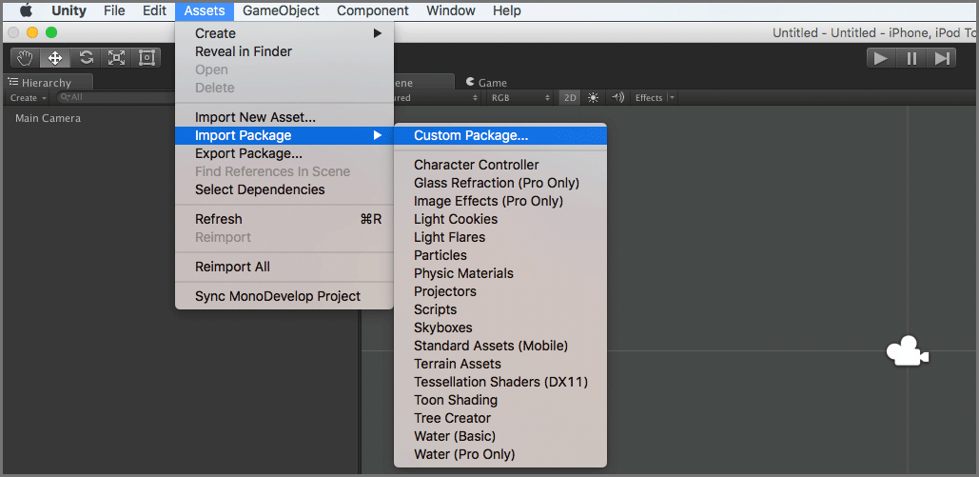Import the Character Controller package
The width and height of the screenshot is (979, 477).
pyautogui.click(x=500, y=165)
